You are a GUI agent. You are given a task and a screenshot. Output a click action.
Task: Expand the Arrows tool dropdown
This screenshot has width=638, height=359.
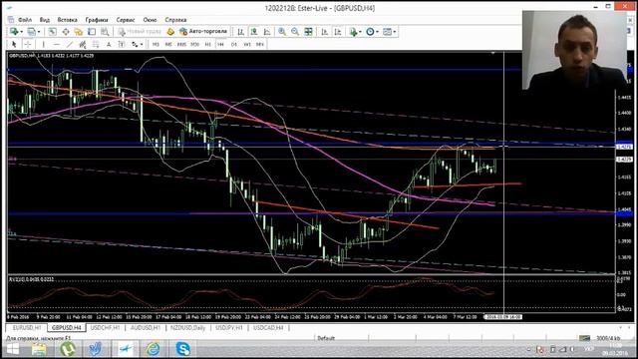coord(142,44)
